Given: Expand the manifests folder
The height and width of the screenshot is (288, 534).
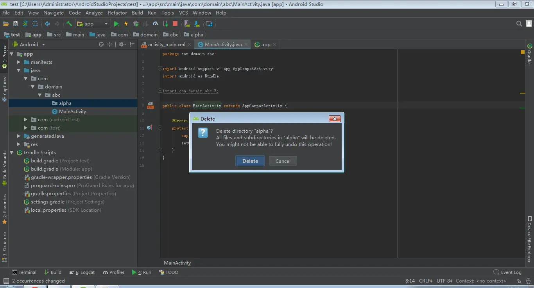Looking at the screenshot, I should [x=19, y=62].
